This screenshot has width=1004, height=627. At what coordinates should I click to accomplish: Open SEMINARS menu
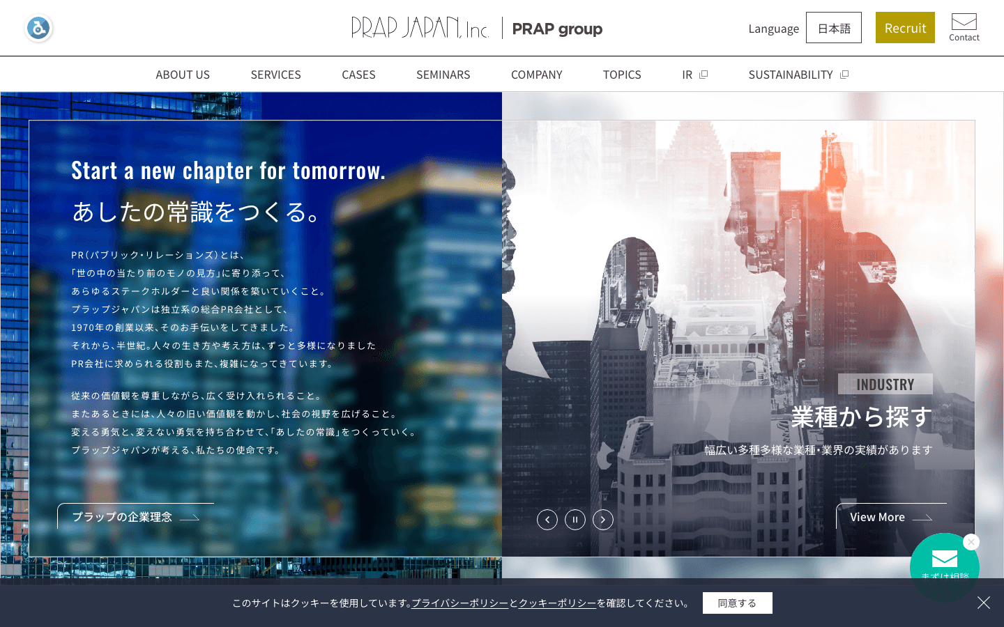click(443, 75)
